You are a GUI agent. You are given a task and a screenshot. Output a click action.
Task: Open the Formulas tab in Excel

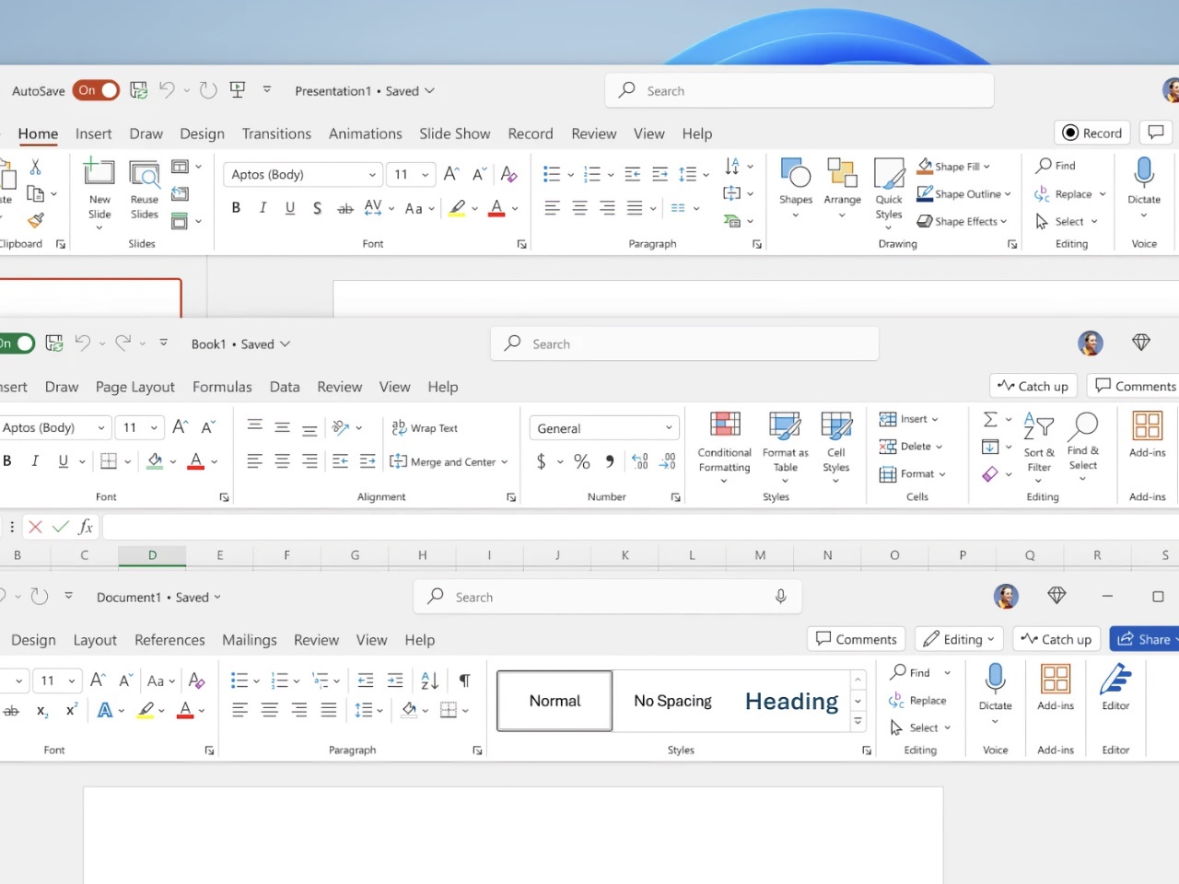point(222,387)
